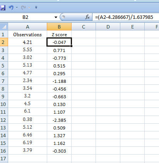
Task: Click the Observations header cell
Action: [x=27, y=34]
